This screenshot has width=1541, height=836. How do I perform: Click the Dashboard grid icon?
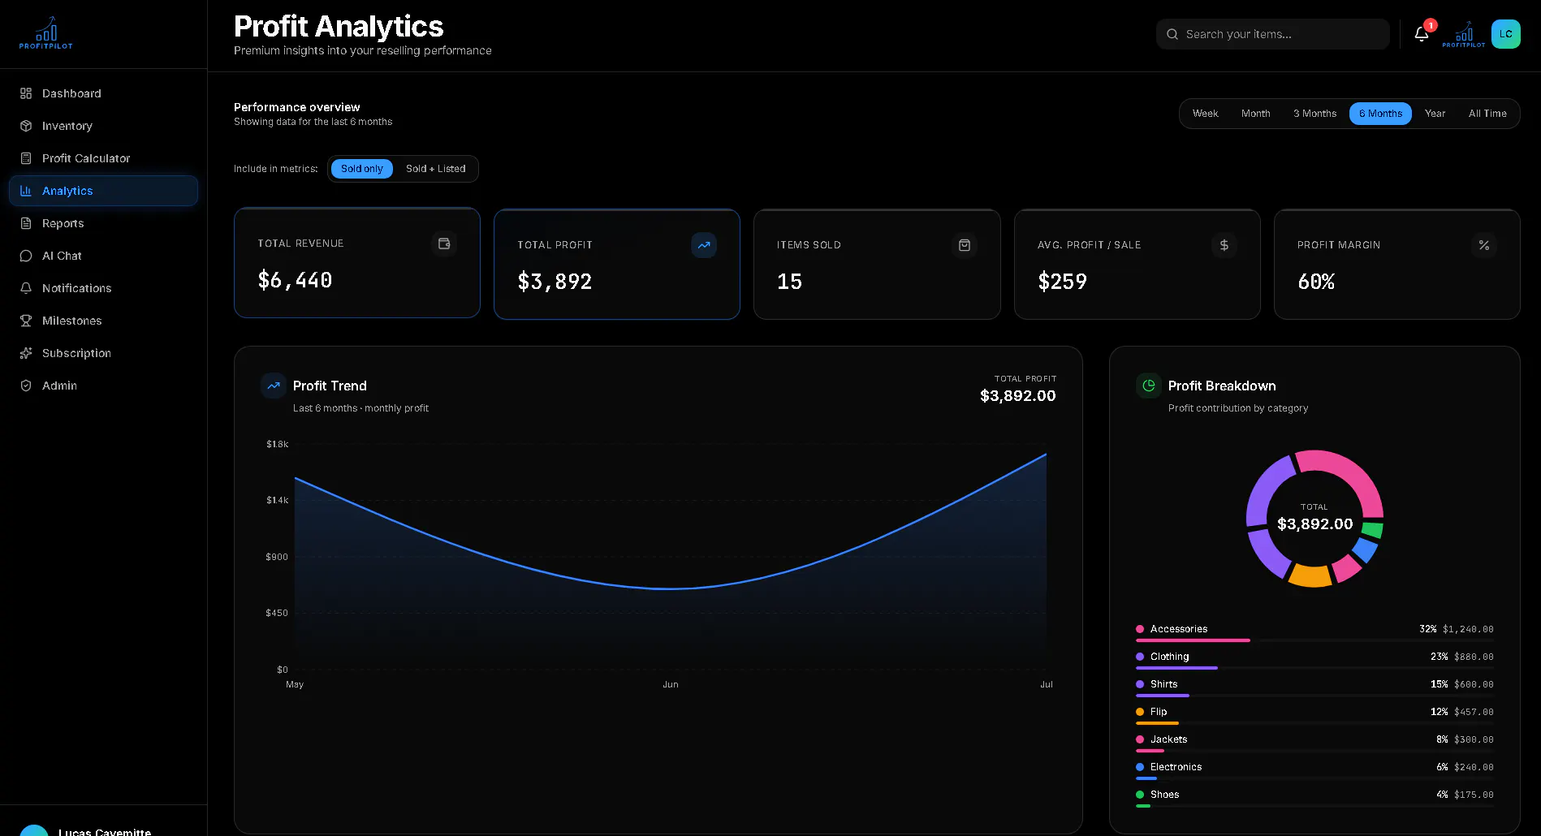26,93
